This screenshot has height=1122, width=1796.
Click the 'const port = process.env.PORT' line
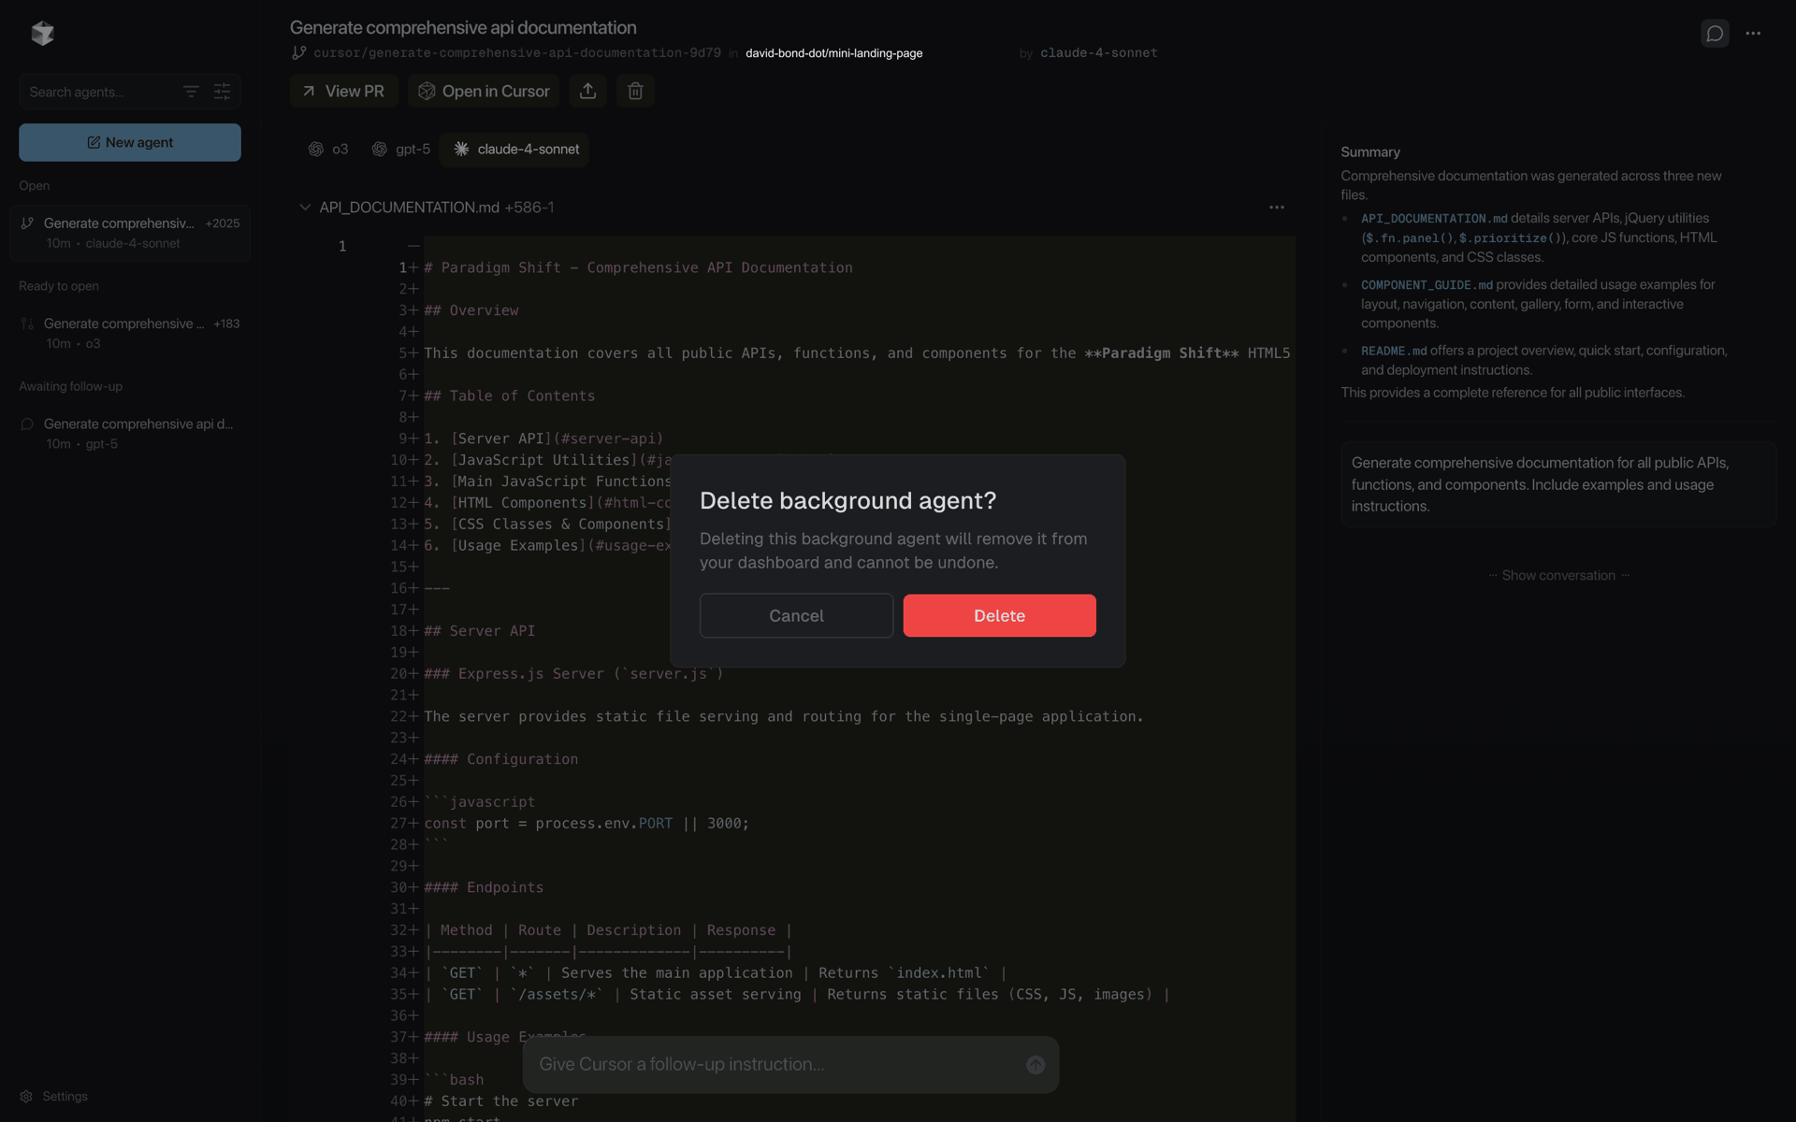pyautogui.click(x=587, y=823)
